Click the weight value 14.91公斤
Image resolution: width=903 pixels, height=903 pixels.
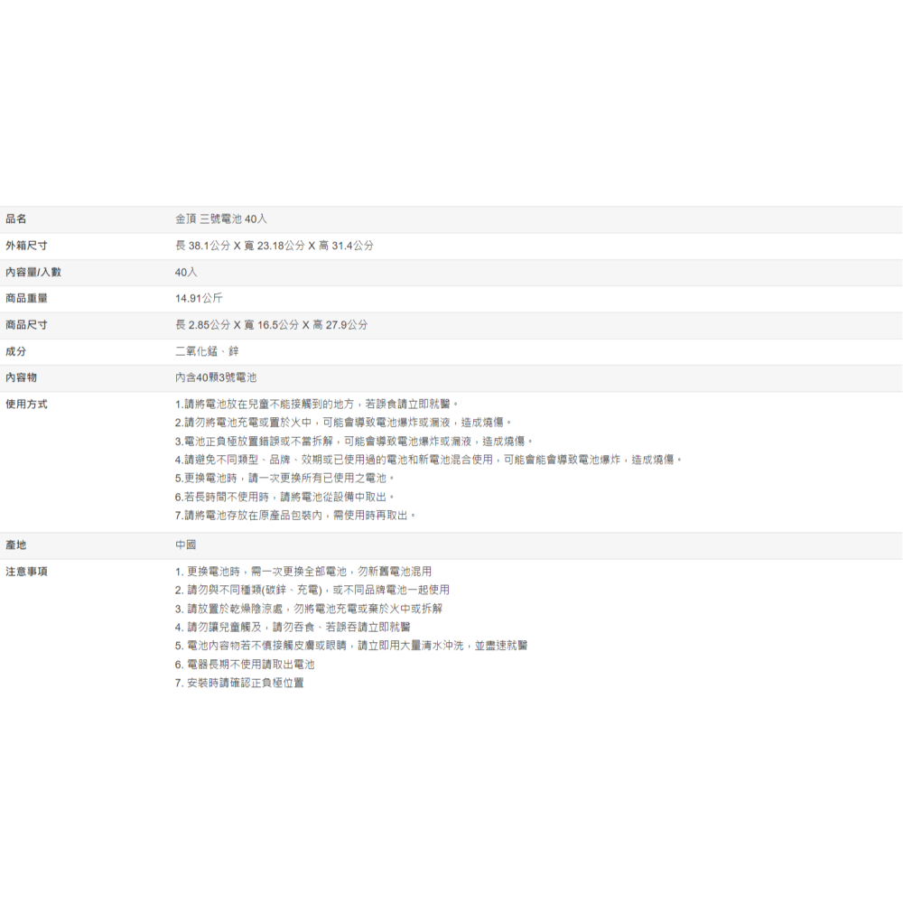[x=199, y=298]
